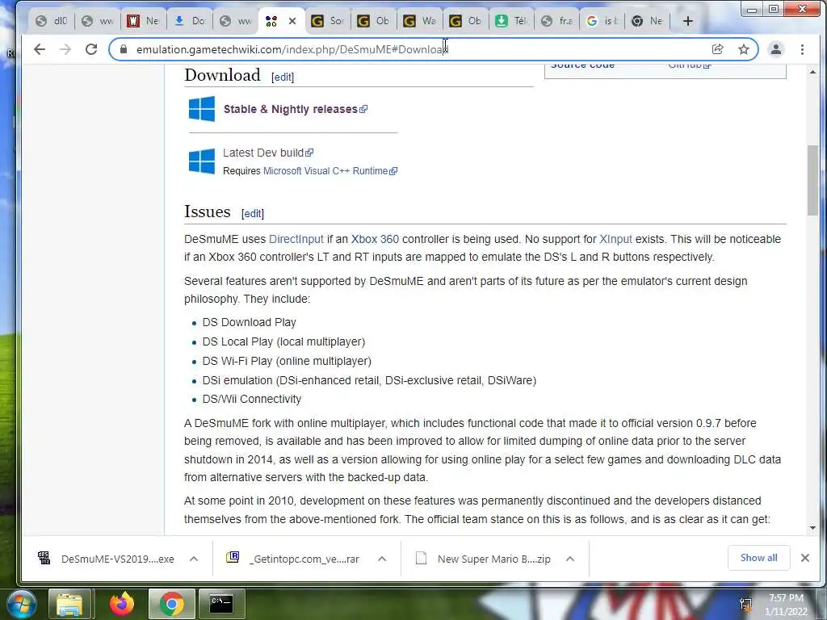827x620 pixels.
Task: Show all downloads
Action: [758, 558]
